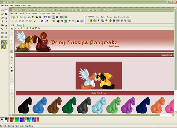Switch to HomeSite's Edit tab
Screen dimensions: 177x128
point(13,25)
